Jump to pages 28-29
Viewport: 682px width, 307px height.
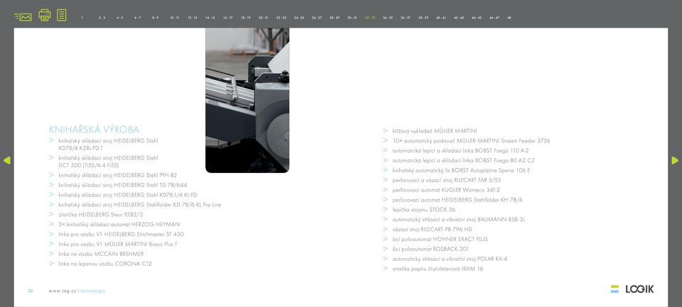click(x=335, y=18)
